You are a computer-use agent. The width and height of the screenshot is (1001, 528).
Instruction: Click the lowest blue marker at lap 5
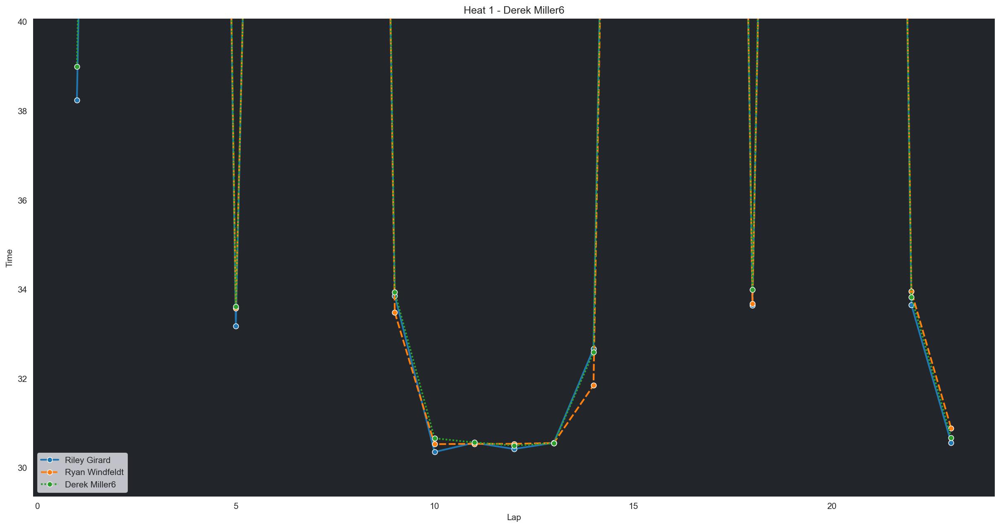click(x=236, y=326)
